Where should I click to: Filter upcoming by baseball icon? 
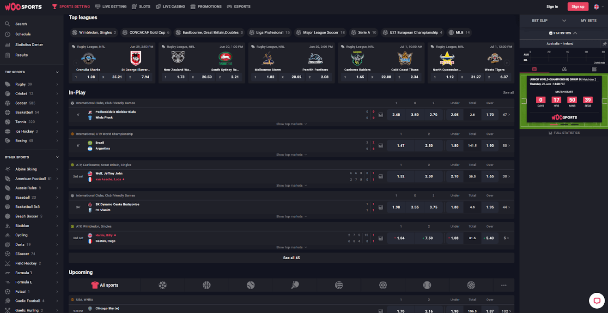(427, 285)
